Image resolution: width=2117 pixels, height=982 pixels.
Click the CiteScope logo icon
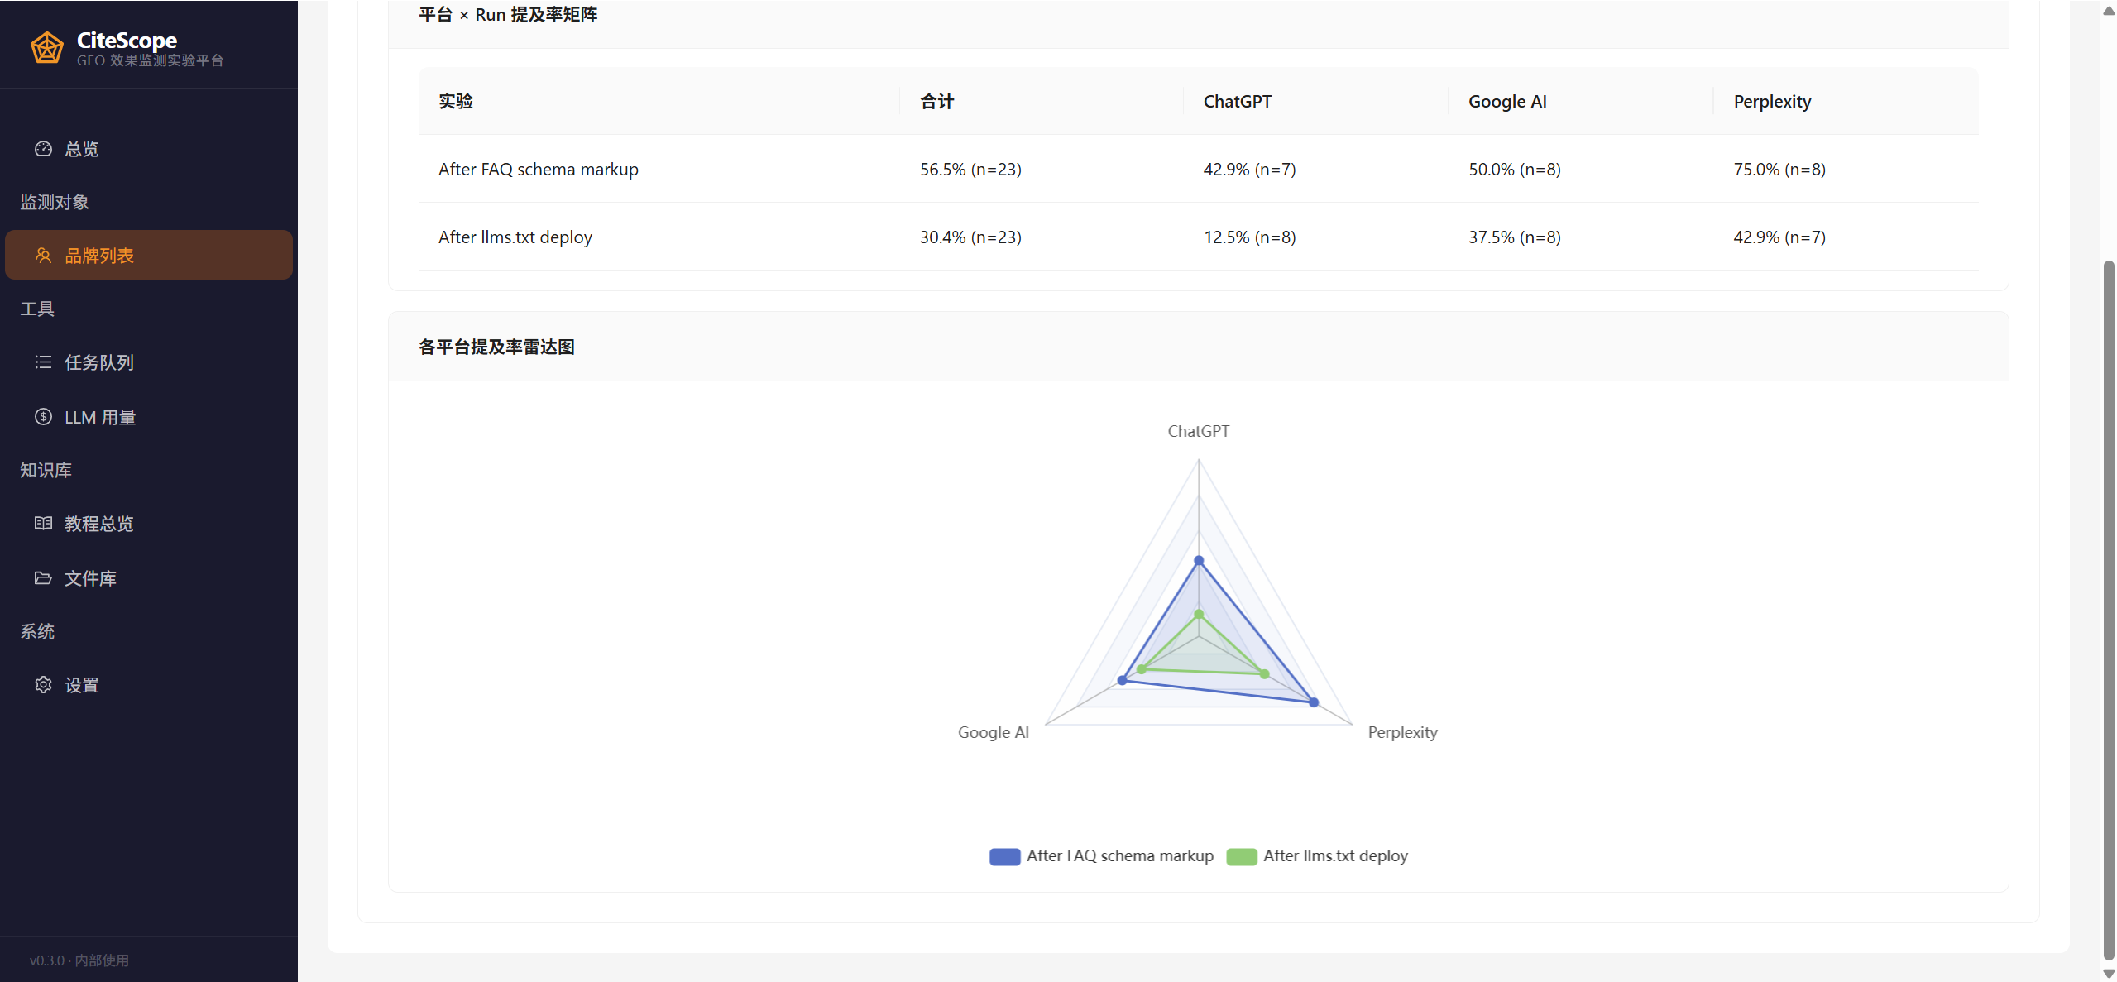tap(47, 48)
